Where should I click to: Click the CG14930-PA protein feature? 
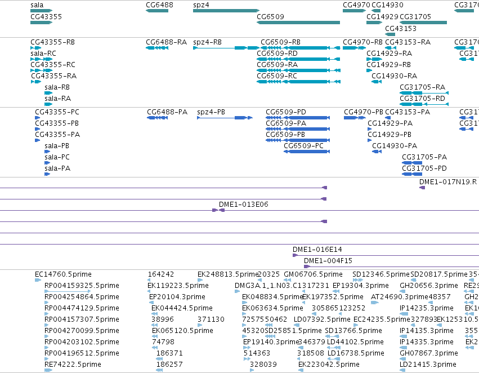point(377,152)
